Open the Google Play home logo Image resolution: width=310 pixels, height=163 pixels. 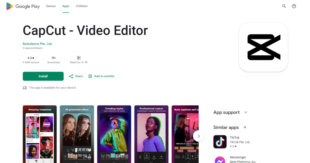(x=23, y=6)
